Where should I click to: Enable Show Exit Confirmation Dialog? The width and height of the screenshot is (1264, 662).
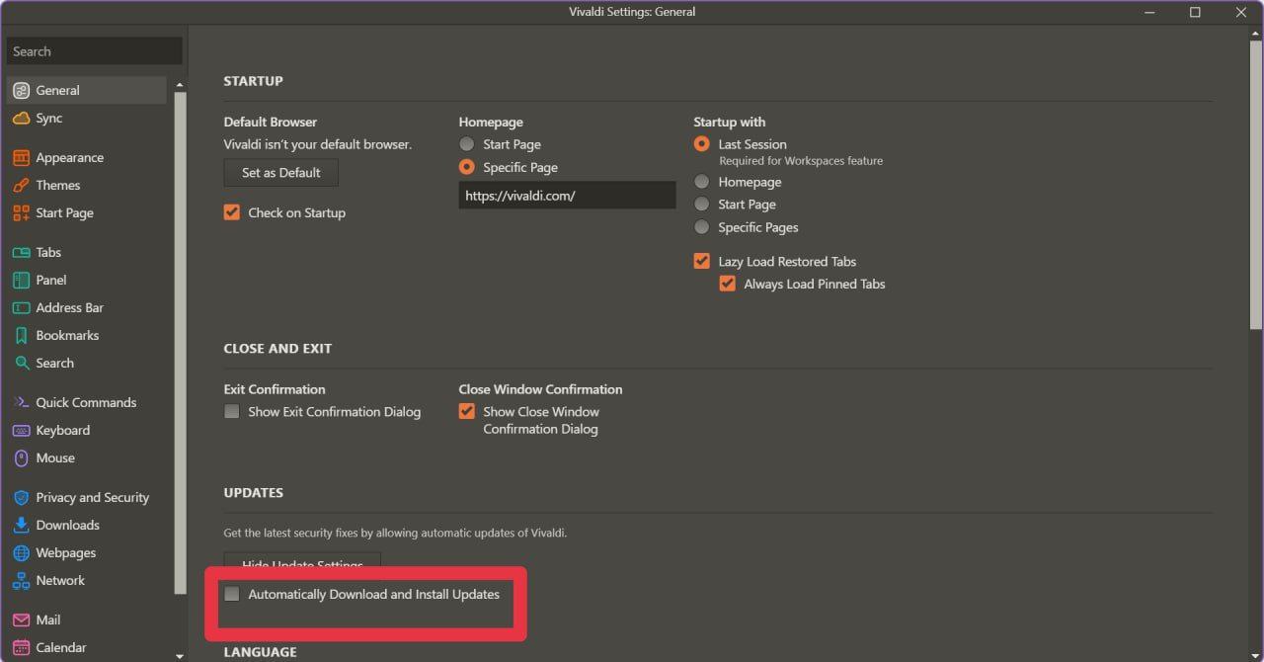click(232, 411)
